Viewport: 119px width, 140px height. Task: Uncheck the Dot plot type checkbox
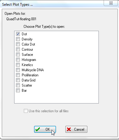(18, 34)
